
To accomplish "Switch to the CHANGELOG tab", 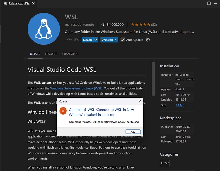I will coord(70,54).
